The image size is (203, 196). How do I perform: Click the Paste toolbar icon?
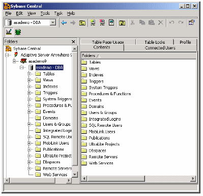(x=152, y=22)
